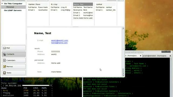Open the home@home.com email link
This screenshot has width=173, height=97.
(x=59, y=43)
